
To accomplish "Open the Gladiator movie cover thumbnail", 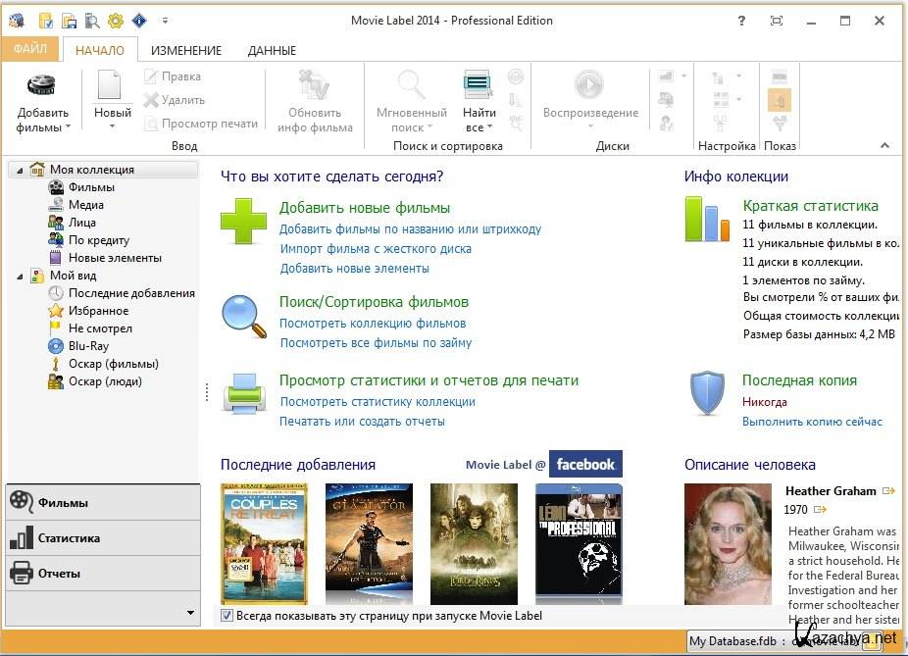I will click(x=369, y=543).
